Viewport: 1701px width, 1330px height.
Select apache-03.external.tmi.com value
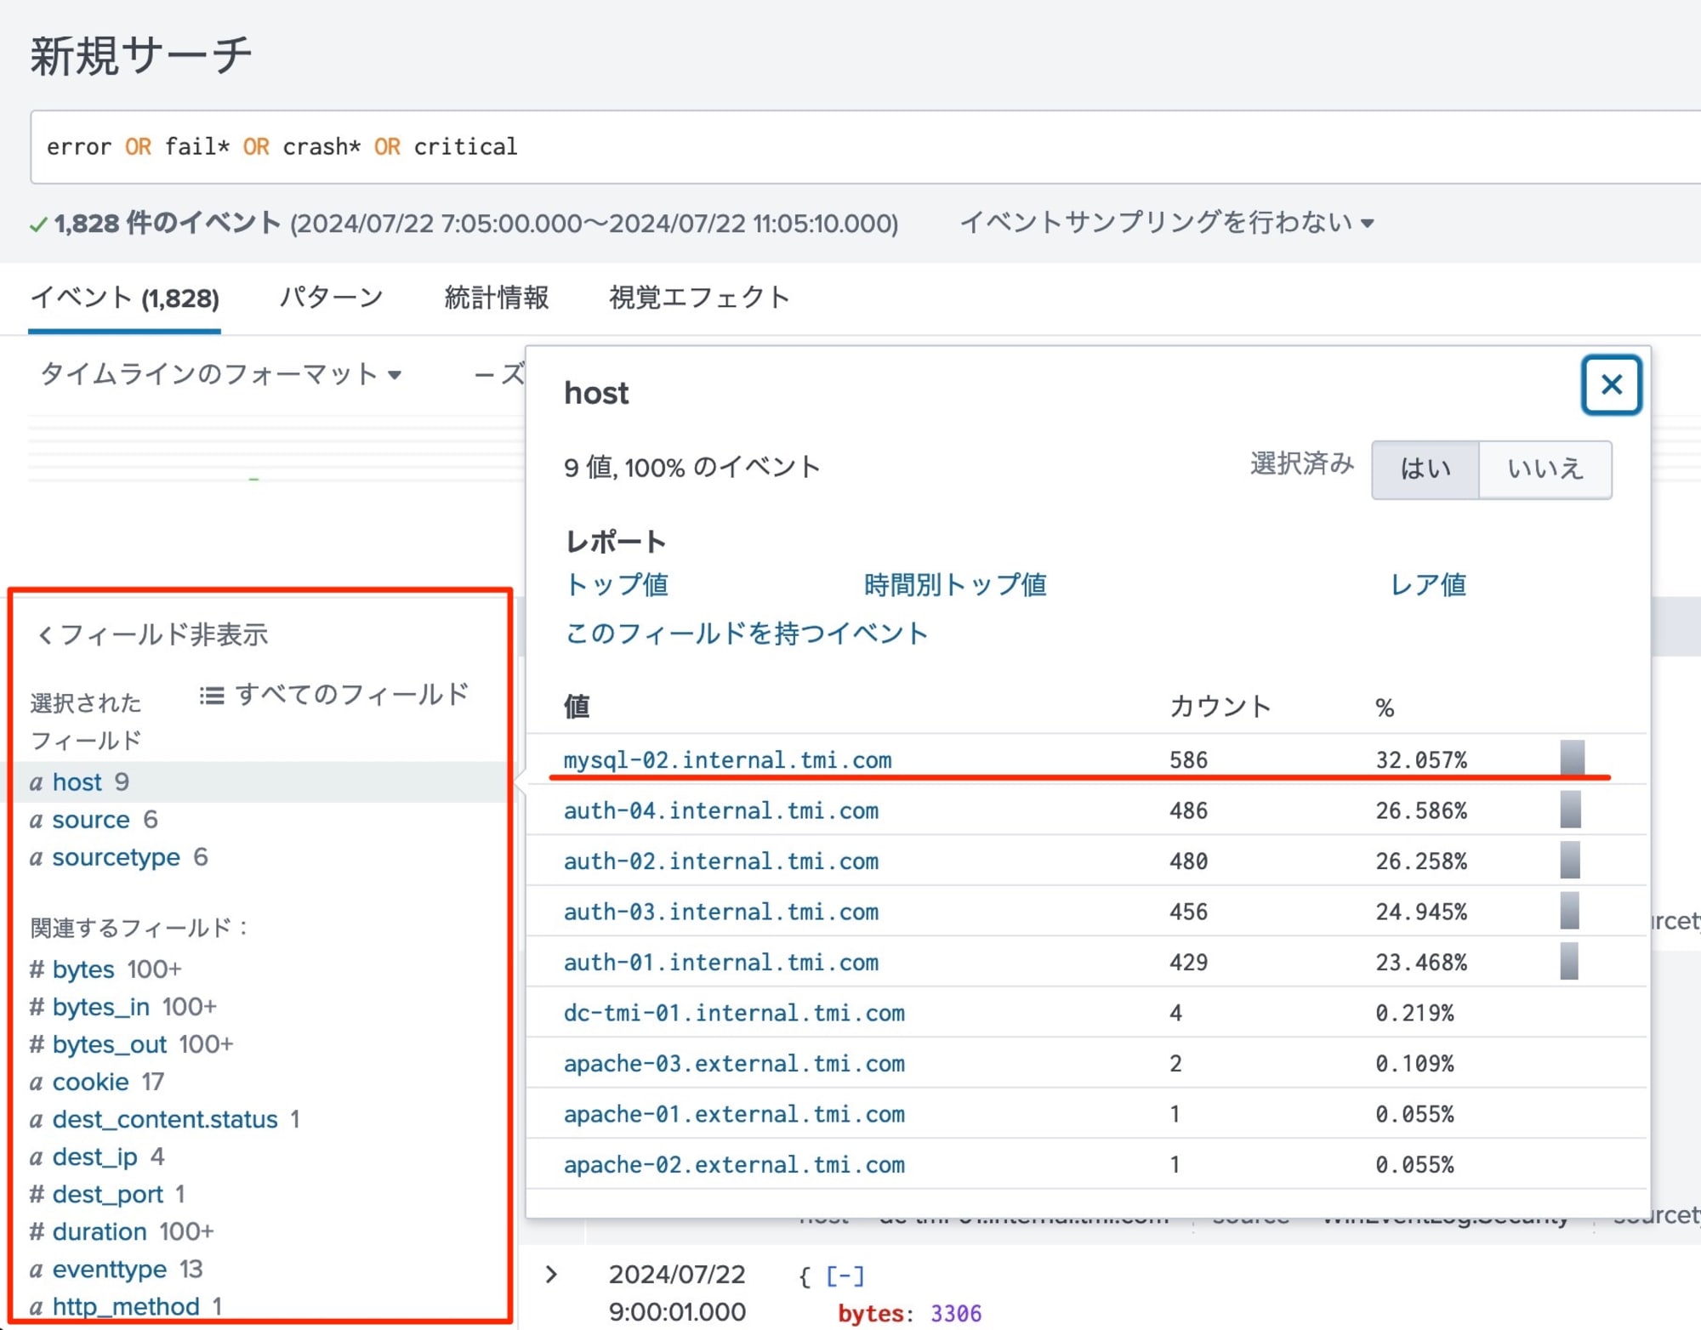click(x=734, y=1063)
